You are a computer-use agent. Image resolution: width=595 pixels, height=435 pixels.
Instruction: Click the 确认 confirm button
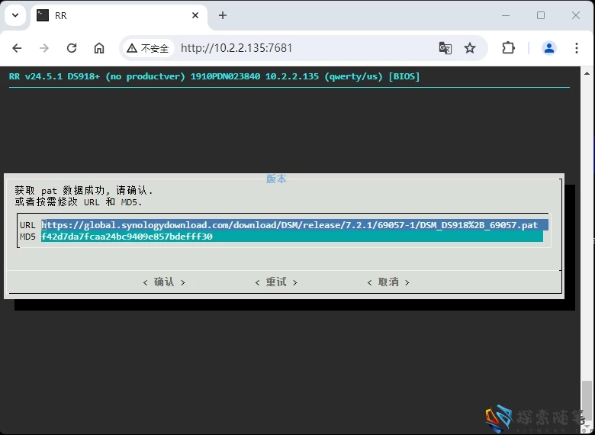point(164,282)
